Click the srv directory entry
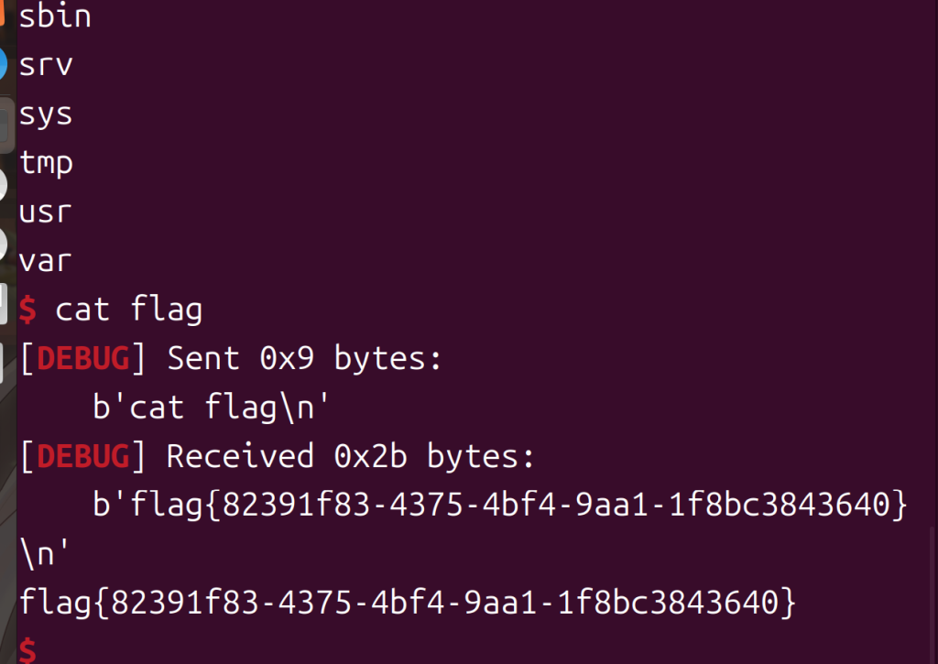Viewport: 938px width, 664px height. tap(46, 65)
